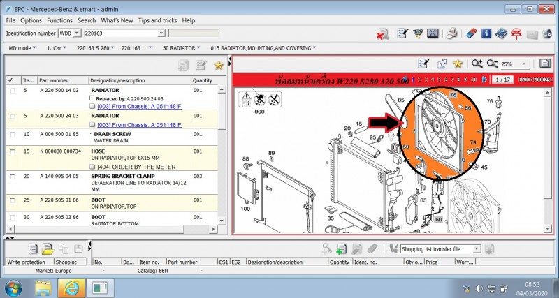Open the MD mode dropdown
The height and width of the screenshot is (298, 559).
22,48
